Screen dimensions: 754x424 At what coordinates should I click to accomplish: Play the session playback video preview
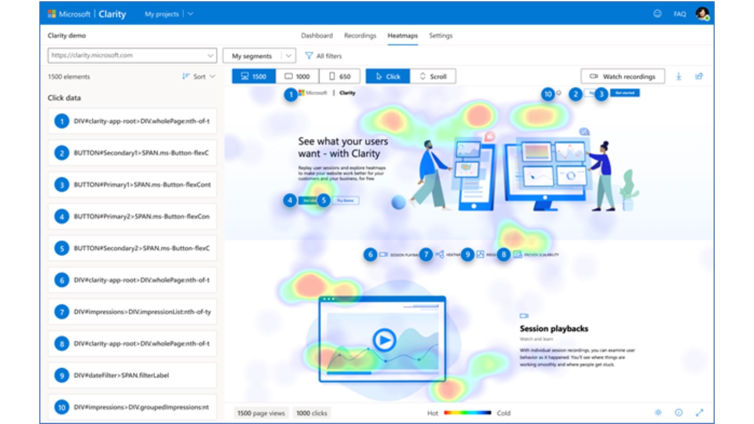tap(384, 340)
